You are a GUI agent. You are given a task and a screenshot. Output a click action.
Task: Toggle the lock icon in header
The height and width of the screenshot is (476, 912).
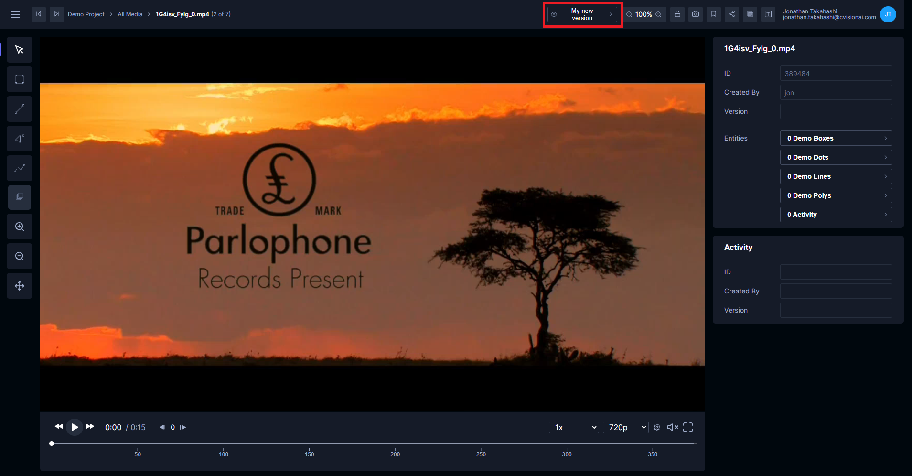(x=677, y=14)
